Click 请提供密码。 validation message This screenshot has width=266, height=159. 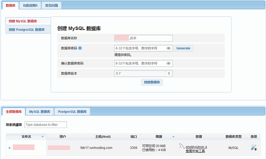coord(123,55)
